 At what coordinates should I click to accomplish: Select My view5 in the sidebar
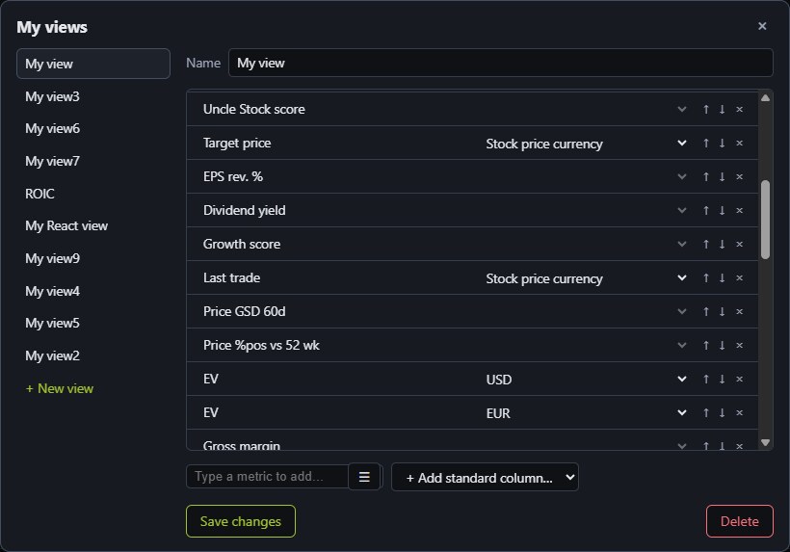[93, 323]
